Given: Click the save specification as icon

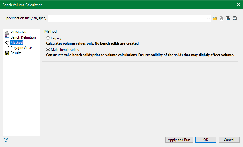Looking at the screenshot, I should tap(235, 19).
